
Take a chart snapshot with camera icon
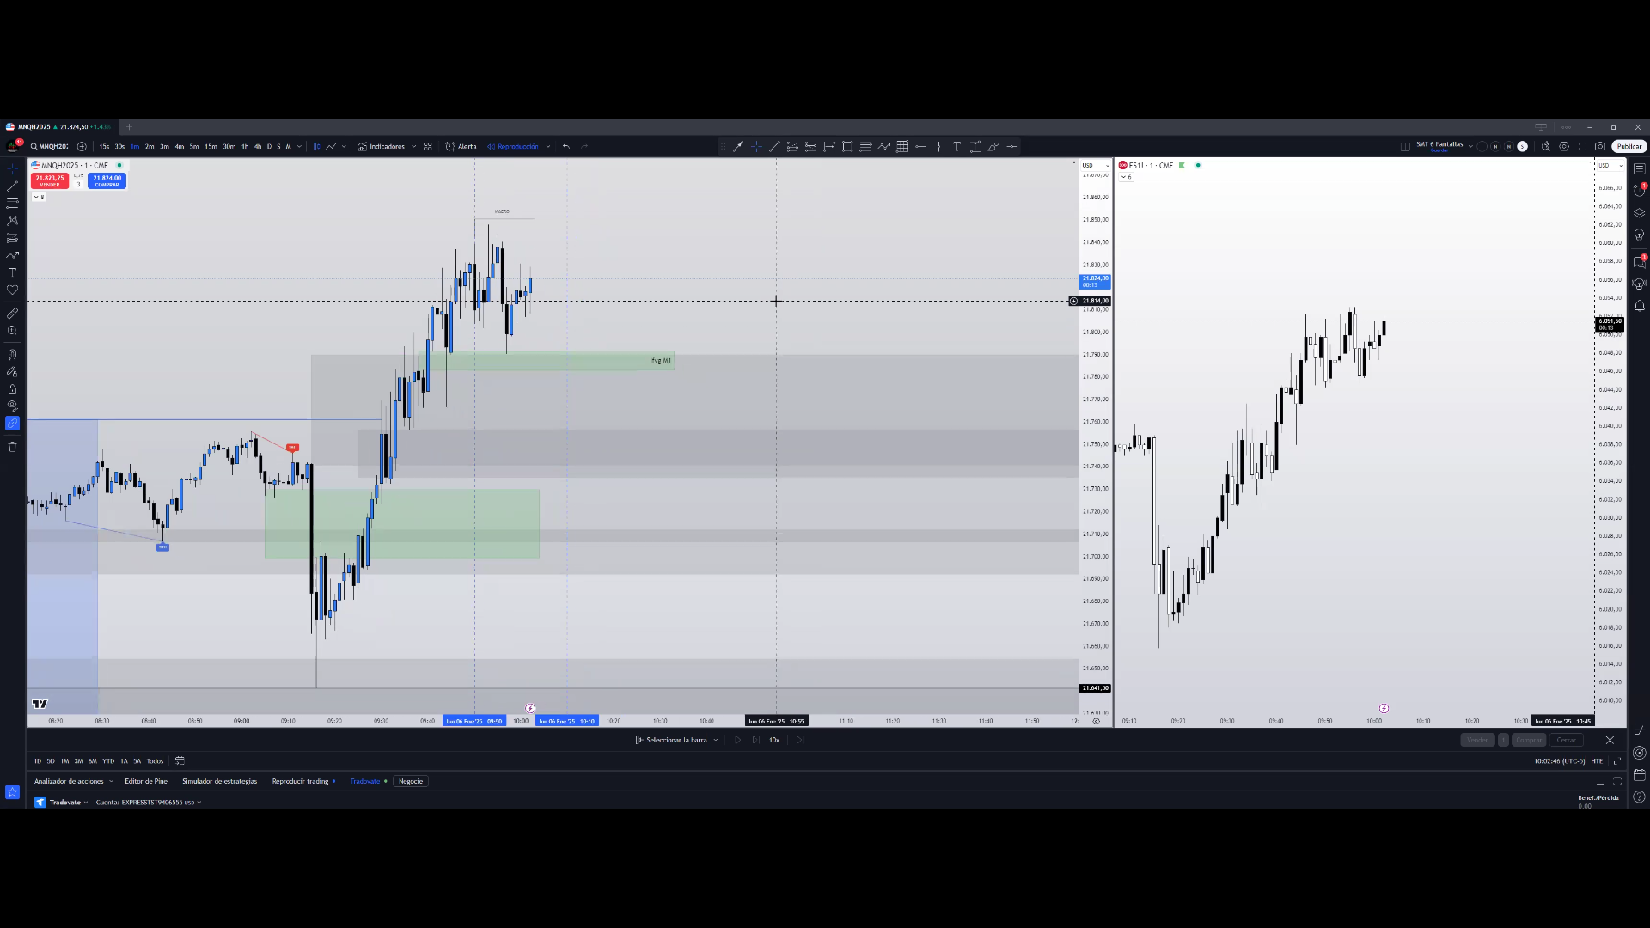point(1600,146)
